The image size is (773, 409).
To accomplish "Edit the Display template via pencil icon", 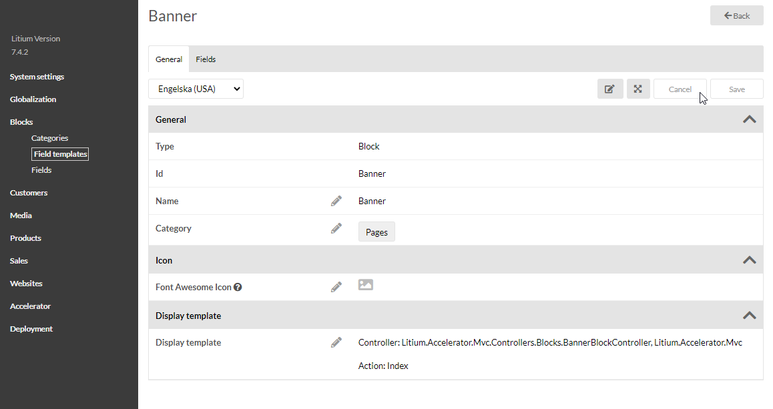I will (336, 342).
